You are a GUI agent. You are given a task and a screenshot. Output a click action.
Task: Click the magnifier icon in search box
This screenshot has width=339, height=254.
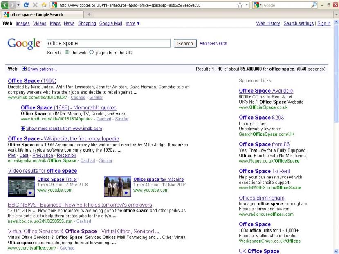314,5
